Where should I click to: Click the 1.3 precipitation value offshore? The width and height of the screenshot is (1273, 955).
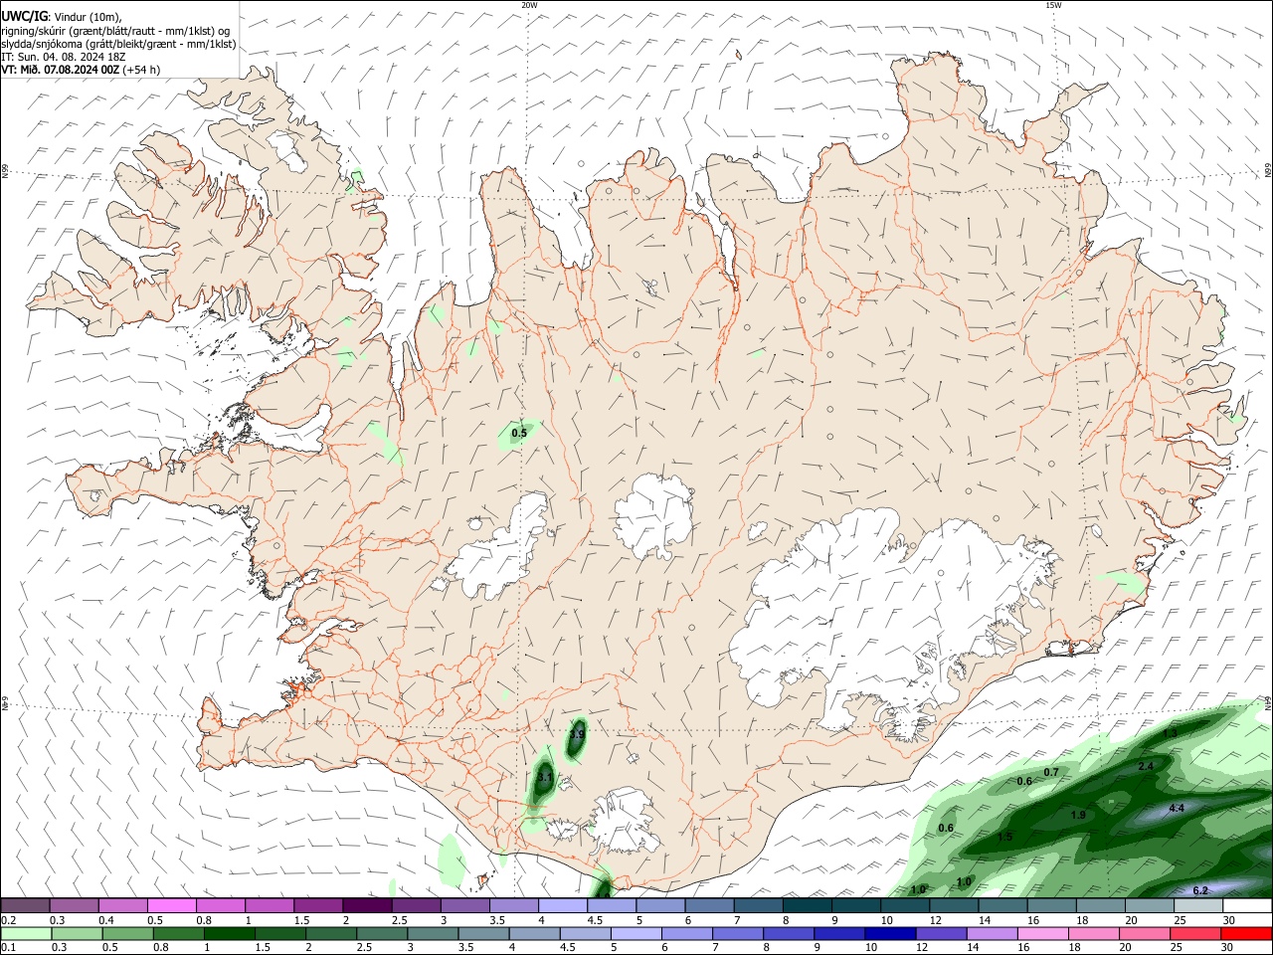click(x=1170, y=733)
